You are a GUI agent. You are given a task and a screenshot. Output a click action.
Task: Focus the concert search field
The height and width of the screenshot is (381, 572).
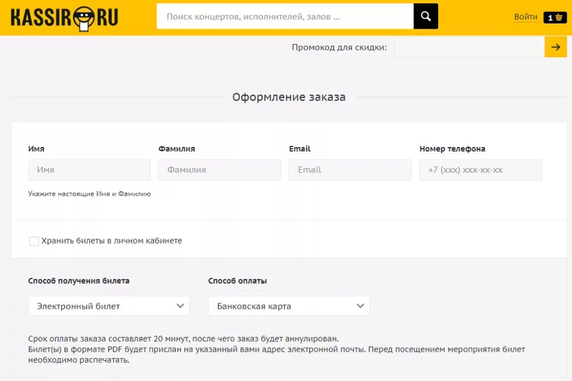point(285,17)
